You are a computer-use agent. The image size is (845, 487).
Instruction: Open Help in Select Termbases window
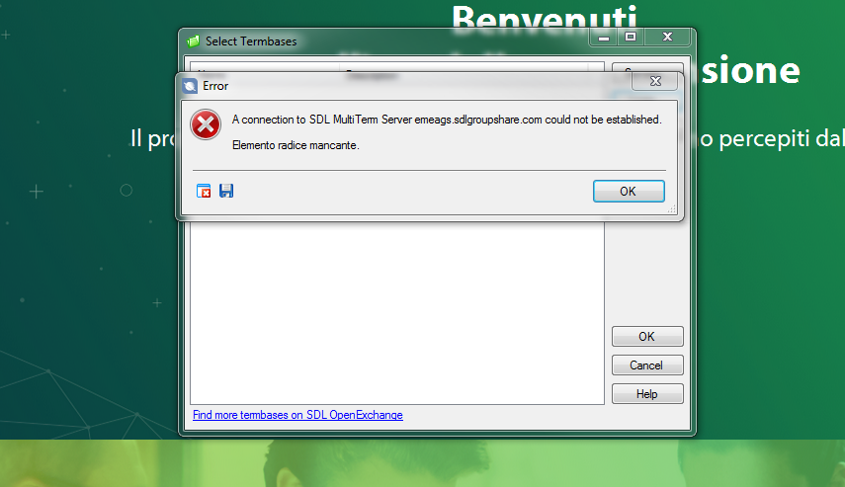click(x=647, y=394)
